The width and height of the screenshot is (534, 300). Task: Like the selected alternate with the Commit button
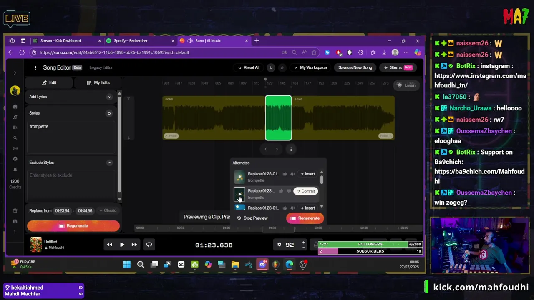(x=281, y=191)
